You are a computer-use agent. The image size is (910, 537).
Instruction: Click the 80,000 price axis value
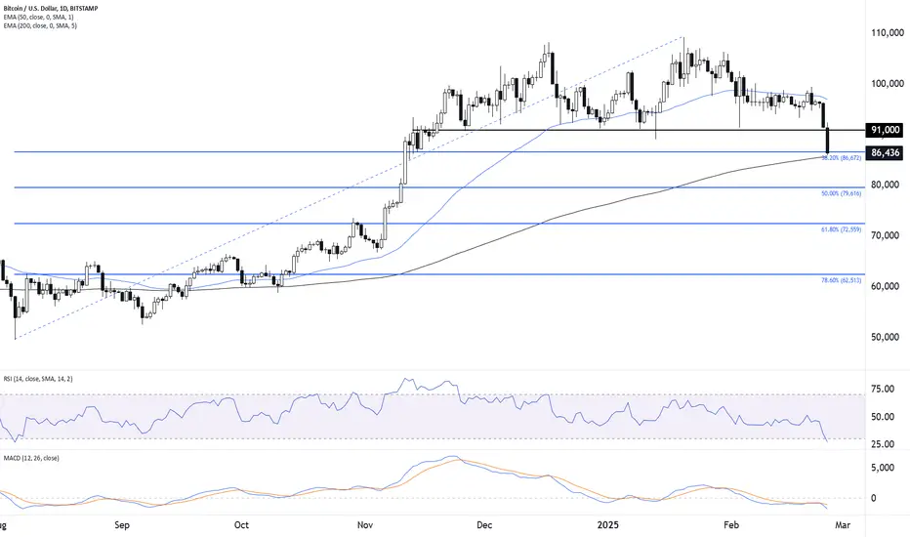pyautogui.click(x=885, y=185)
